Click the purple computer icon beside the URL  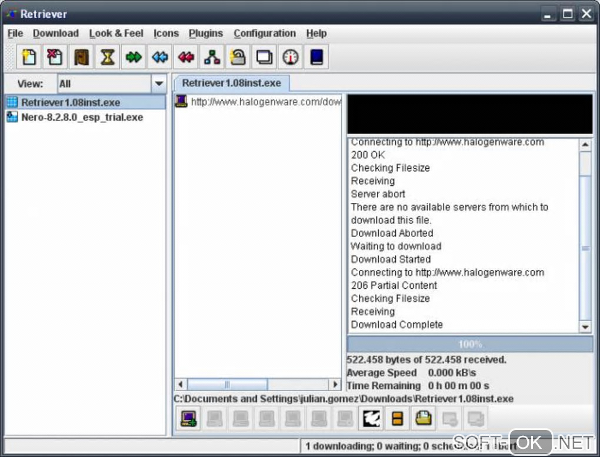[x=181, y=101]
